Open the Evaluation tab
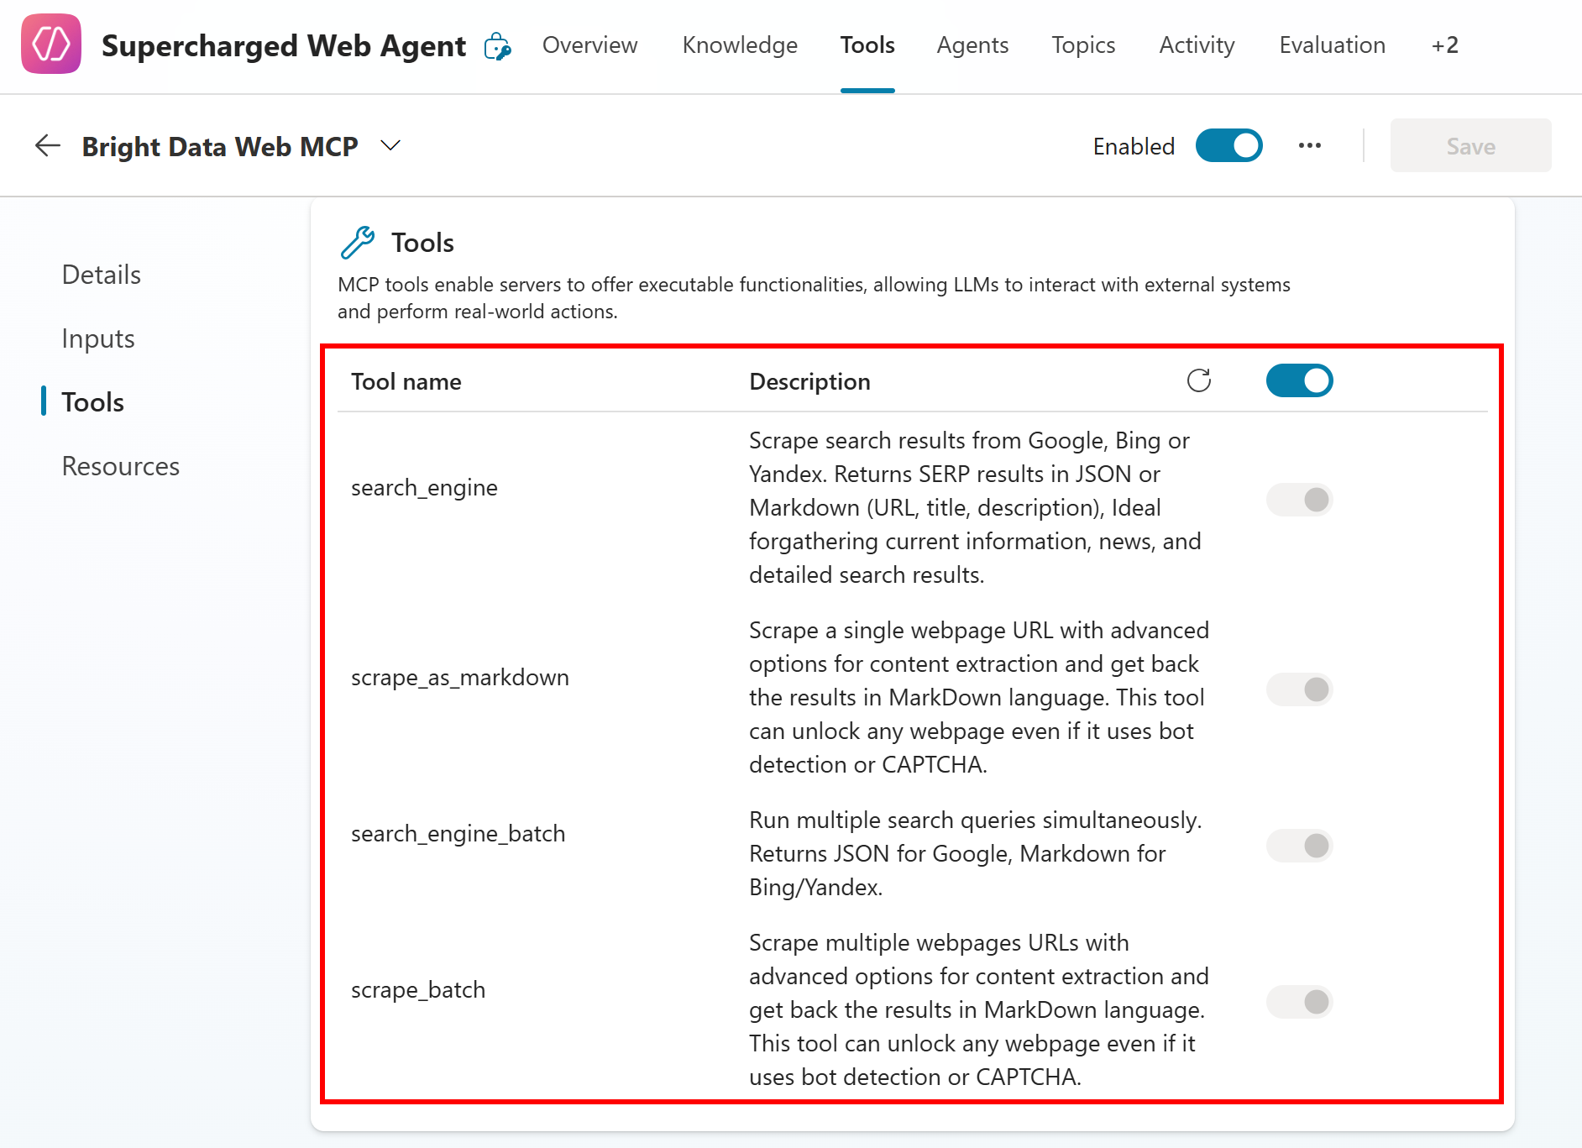This screenshot has height=1148, width=1582. [1332, 45]
